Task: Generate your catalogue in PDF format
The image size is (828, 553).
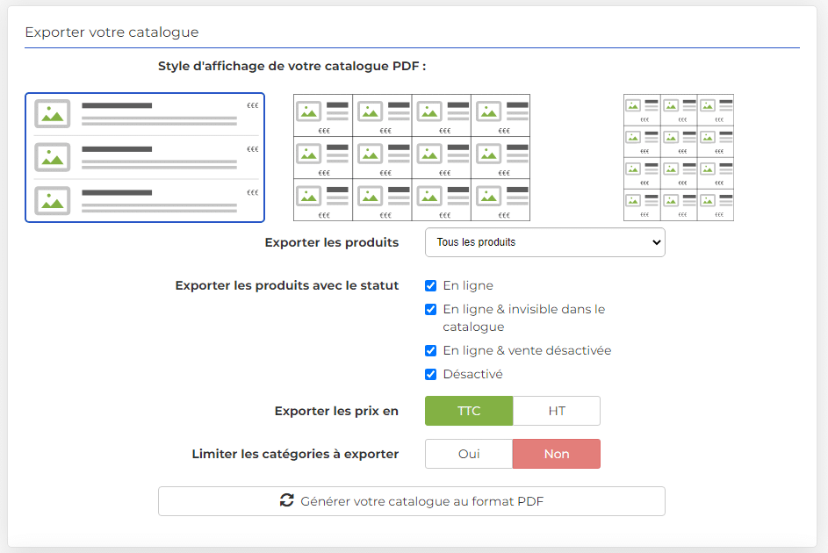Action: [411, 500]
